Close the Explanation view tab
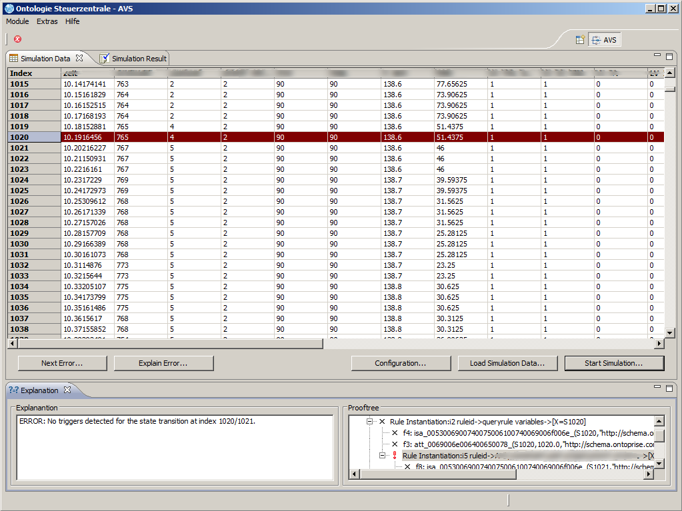Viewport: 682px width, 511px height. pos(67,390)
